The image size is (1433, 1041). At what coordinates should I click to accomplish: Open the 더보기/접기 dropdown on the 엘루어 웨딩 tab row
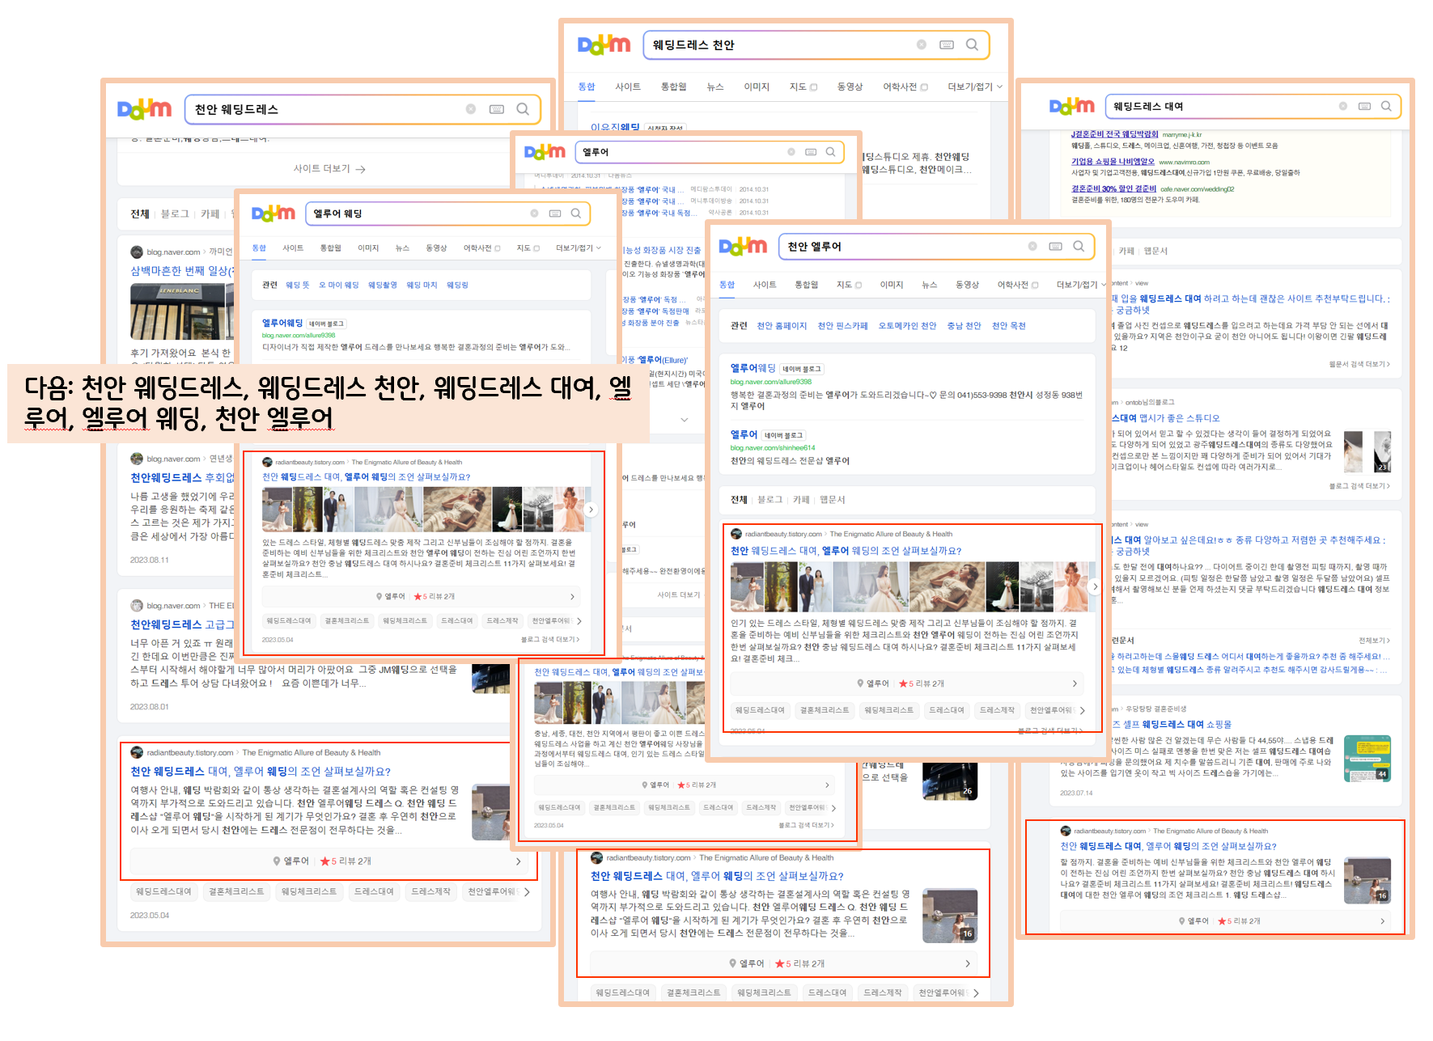tap(576, 248)
